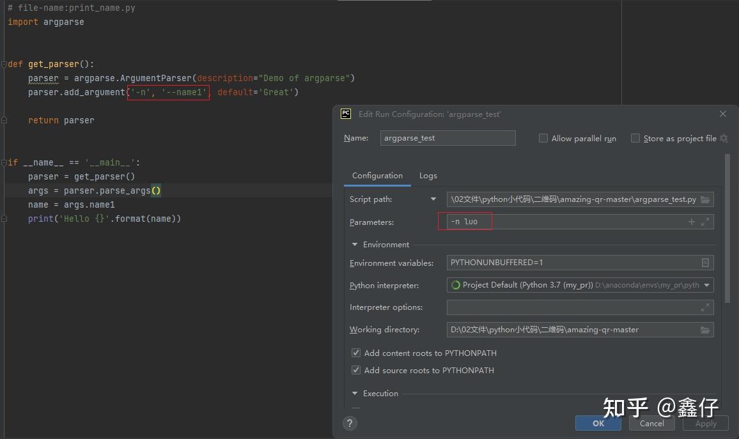739x439 pixels.
Task: Collapse the Environment section
Action: click(355, 245)
